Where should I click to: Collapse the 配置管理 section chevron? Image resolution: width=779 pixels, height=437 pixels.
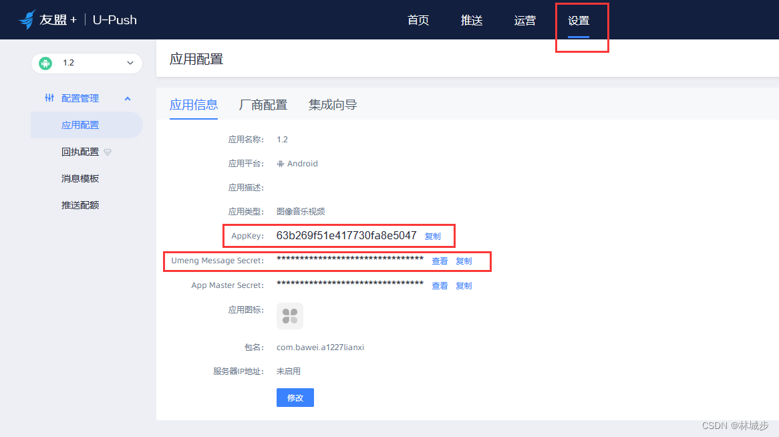pos(128,98)
